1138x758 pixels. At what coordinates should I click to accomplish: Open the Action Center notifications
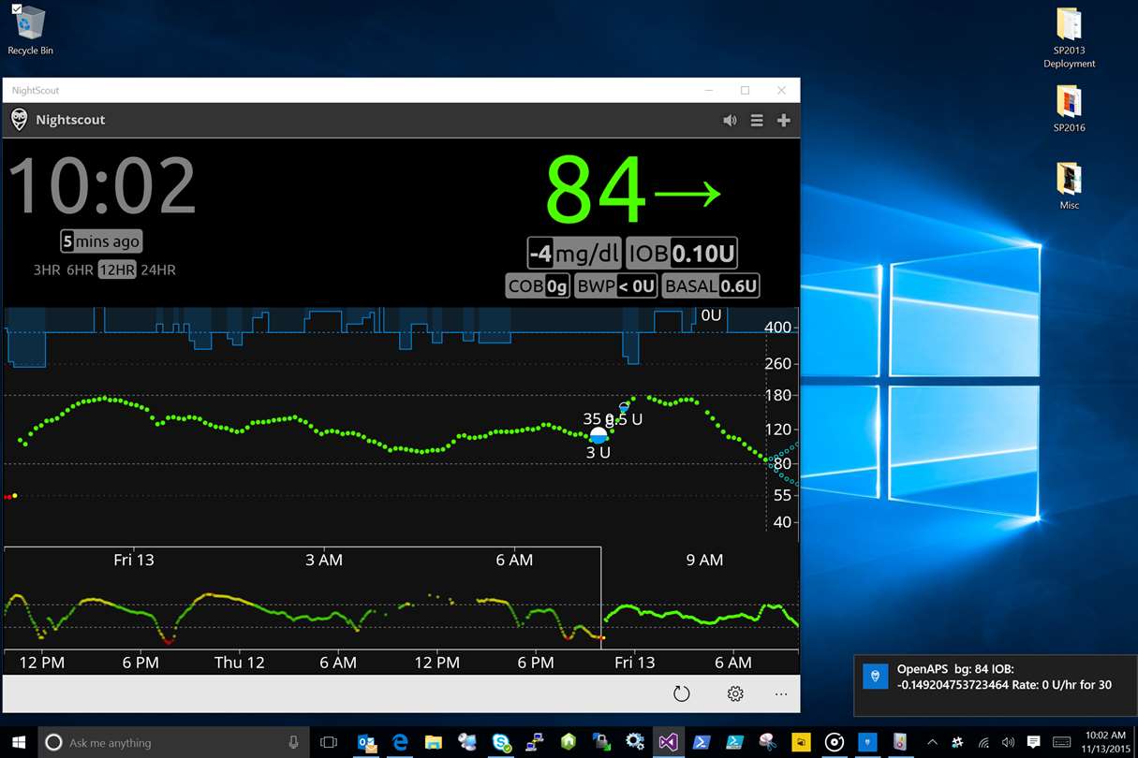coord(1033,742)
